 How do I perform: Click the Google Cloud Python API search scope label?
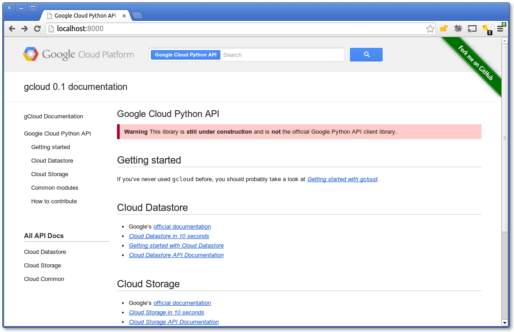[x=186, y=55]
